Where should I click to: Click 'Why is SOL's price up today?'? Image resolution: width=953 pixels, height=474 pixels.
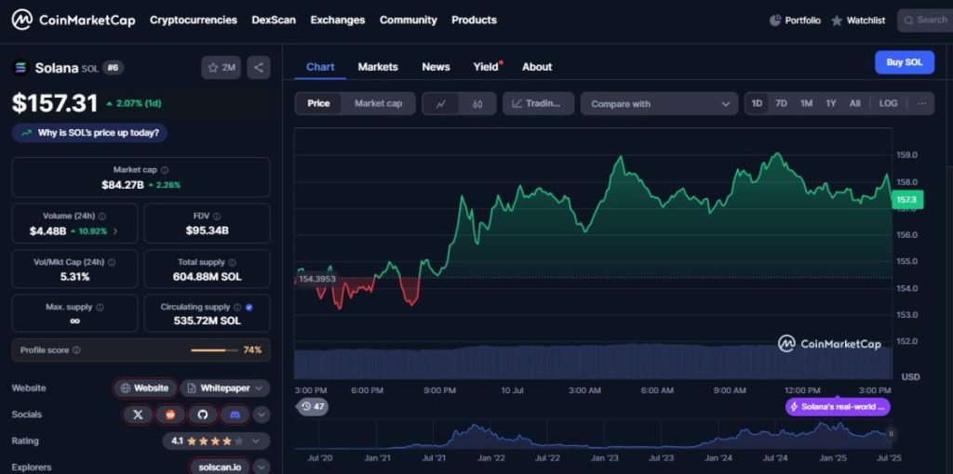[89, 133]
